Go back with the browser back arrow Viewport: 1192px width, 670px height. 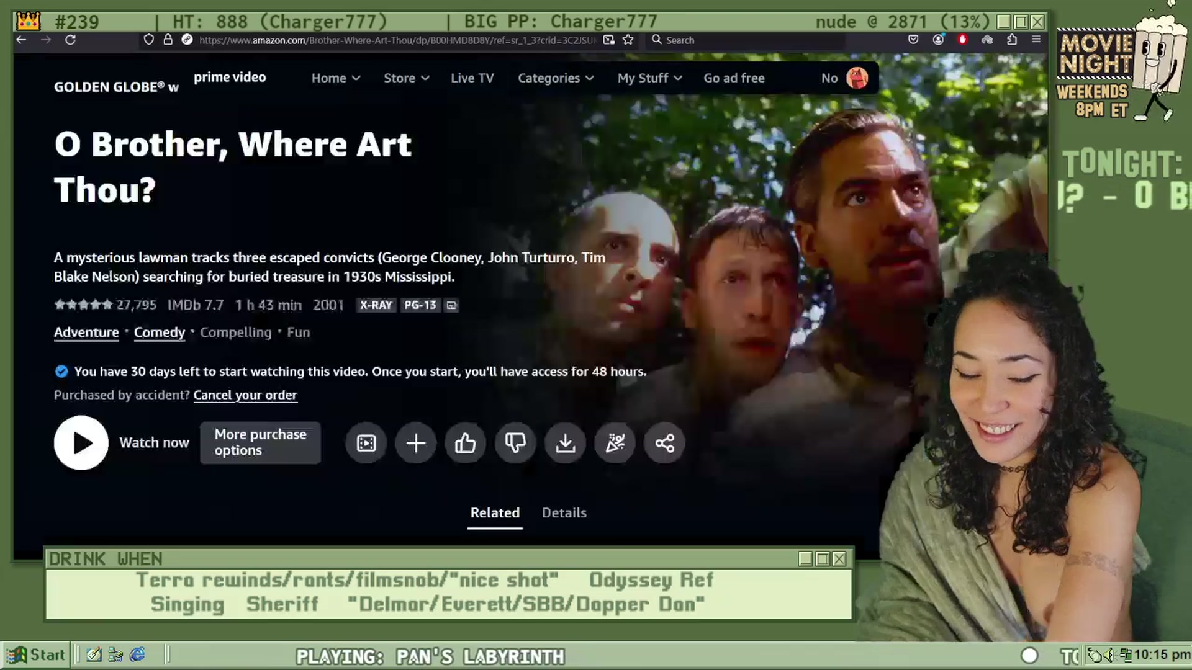[x=22, y=40]
